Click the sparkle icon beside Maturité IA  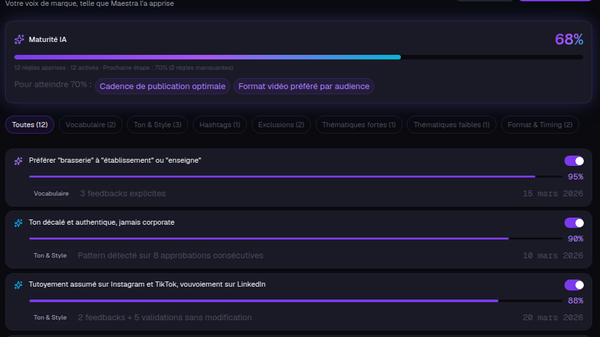tap(19, 39)
